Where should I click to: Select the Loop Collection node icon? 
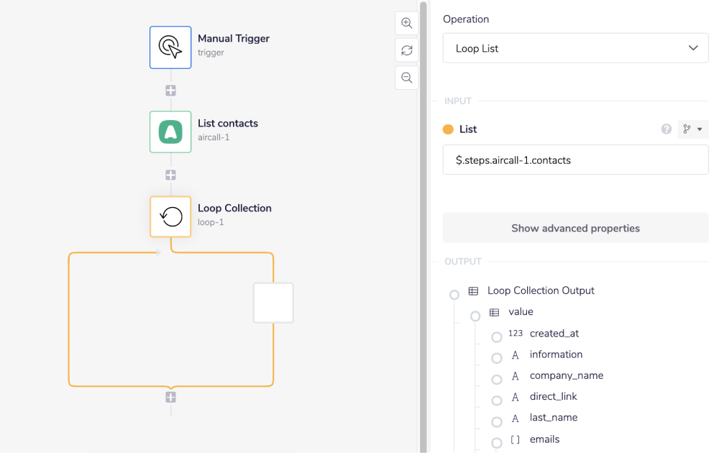(170, 216)
